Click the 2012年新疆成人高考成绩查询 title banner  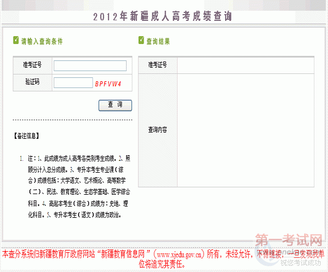tap(163, 16)
